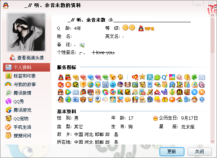
Task: Click the golden 书 book service icon
Action: click(120, 77)
